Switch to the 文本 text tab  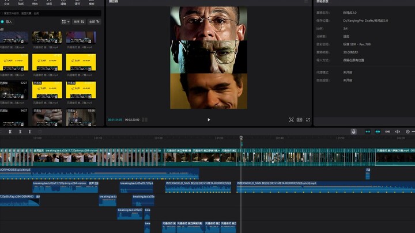[6, 3]
